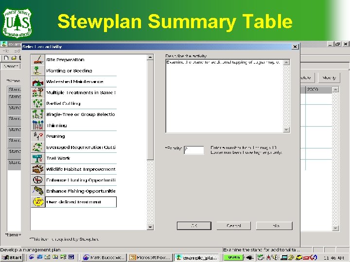The height and width of the screenshot is (262, 350).
Task: Select the Pruning icon
Action: tap(38, 136)
